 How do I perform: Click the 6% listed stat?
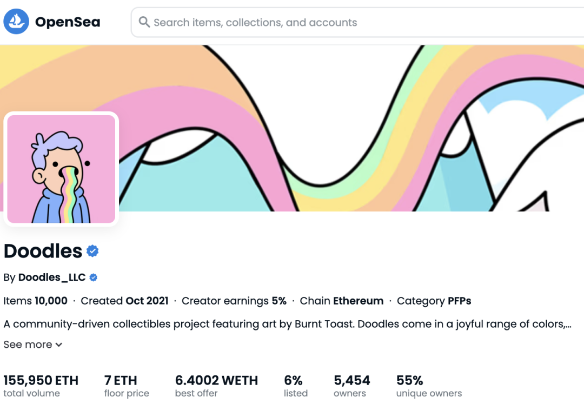(x=293, y=381)
